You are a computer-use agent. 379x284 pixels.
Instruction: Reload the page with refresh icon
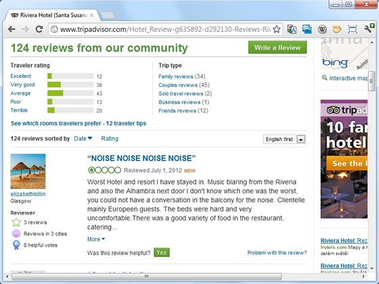point(39,30)
